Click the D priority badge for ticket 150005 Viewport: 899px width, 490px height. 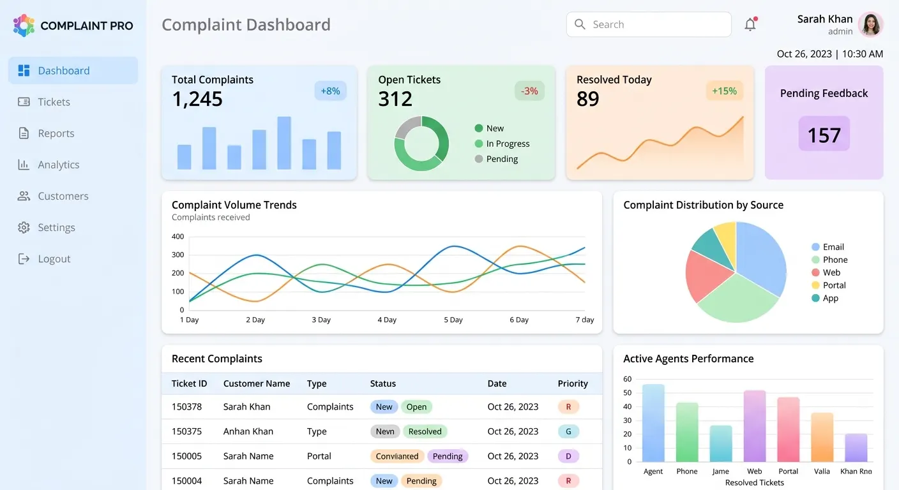point(568,456)
